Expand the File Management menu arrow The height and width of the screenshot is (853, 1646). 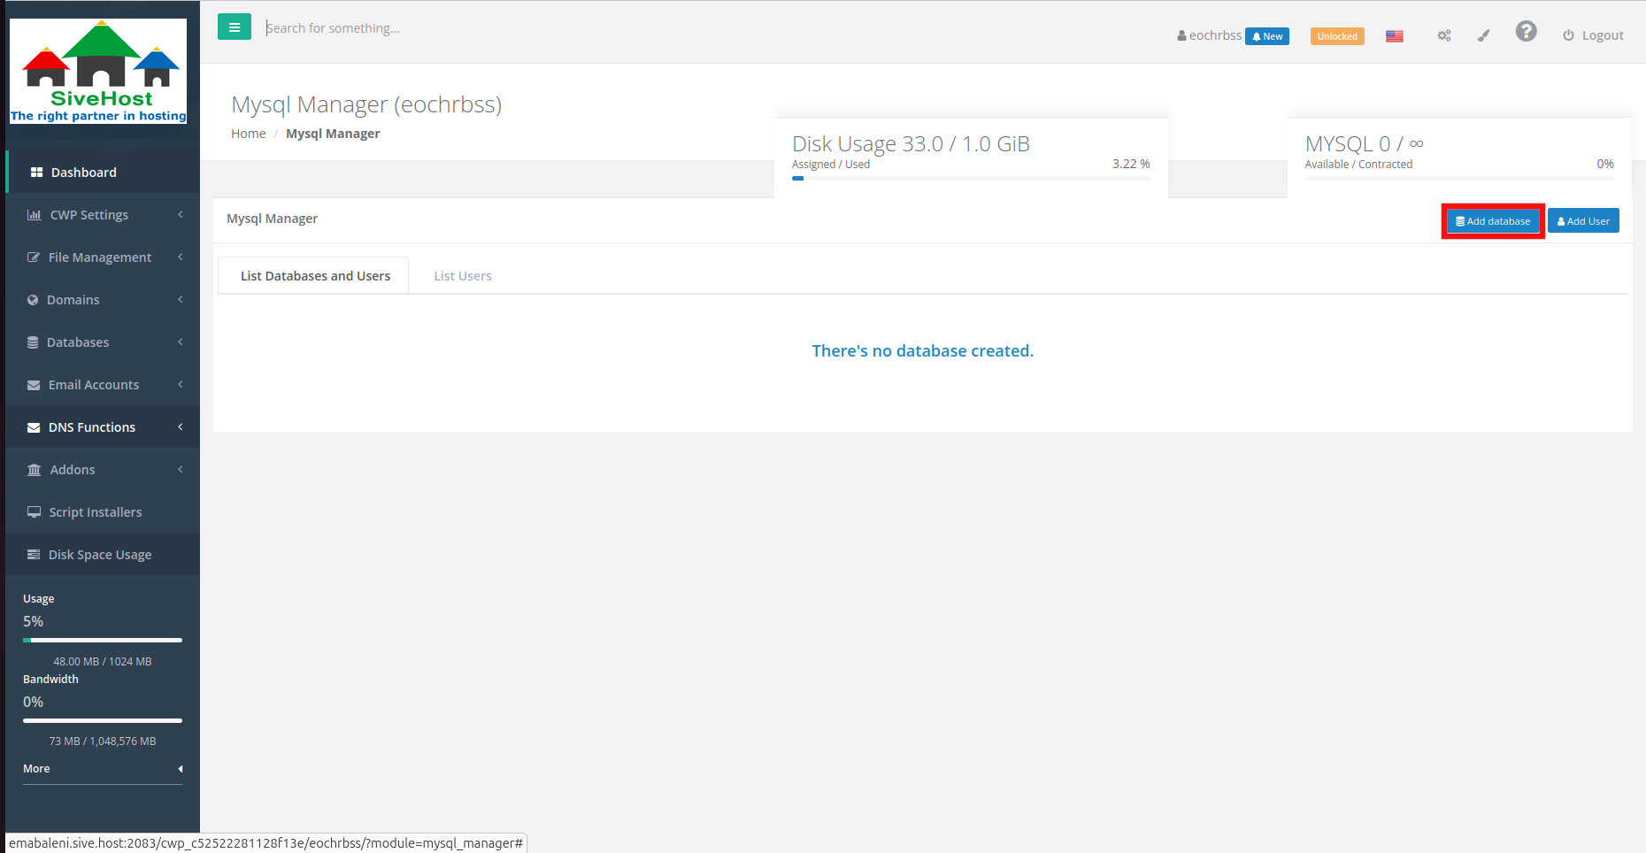click(x=181, y=257)
